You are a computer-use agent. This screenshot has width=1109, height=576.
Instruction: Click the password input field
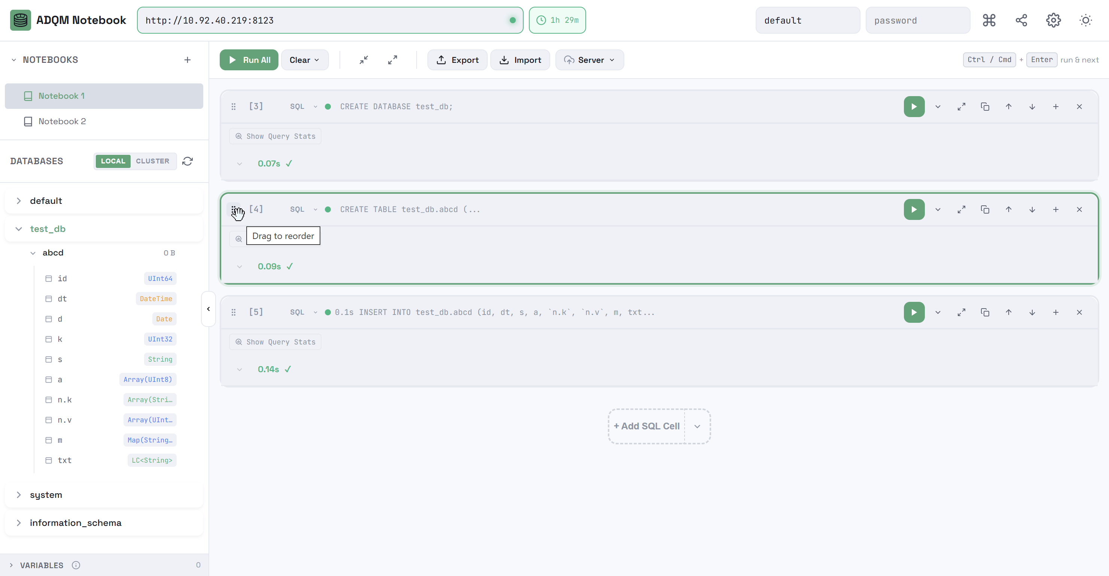[x=917, y=20]
